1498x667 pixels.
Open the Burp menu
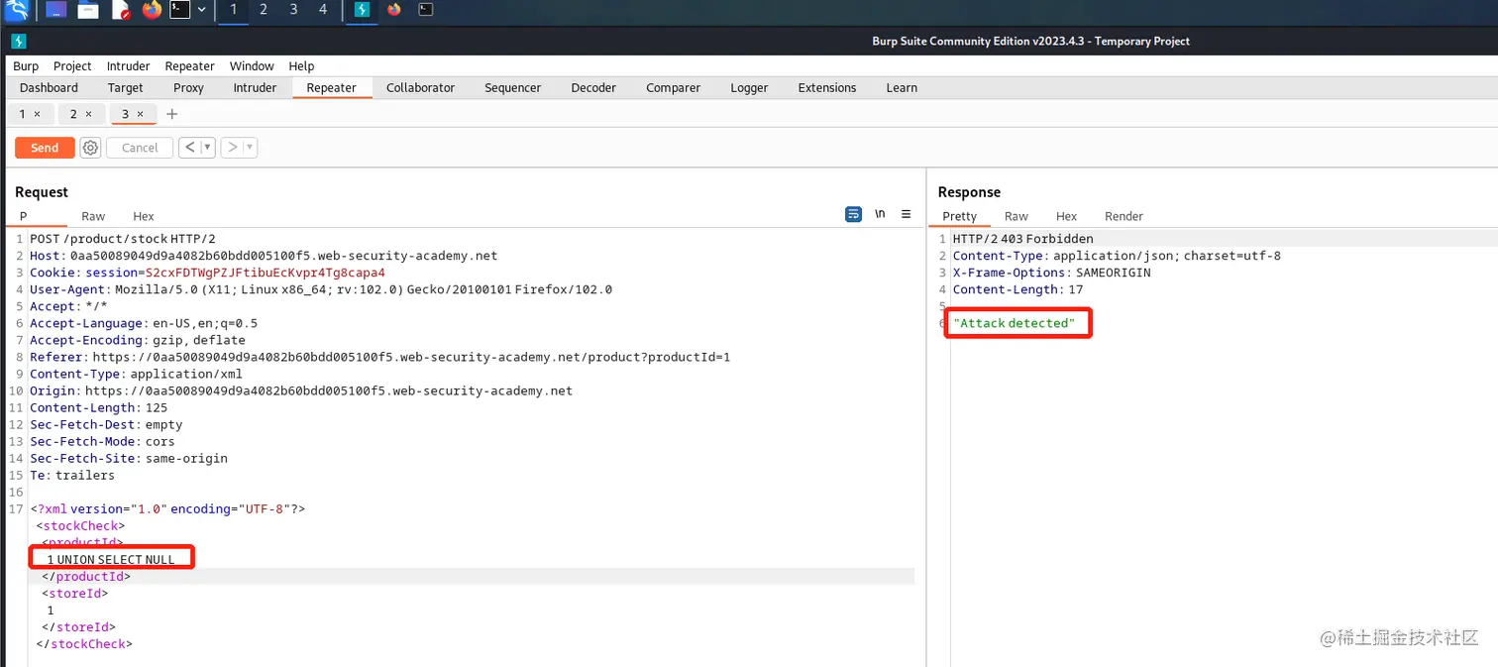click(26, 66)
